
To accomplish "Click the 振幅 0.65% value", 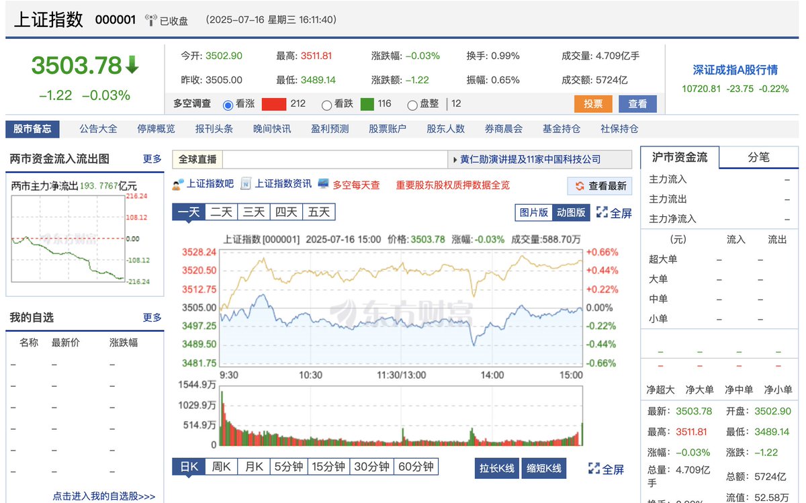I will tap(506, 80).
